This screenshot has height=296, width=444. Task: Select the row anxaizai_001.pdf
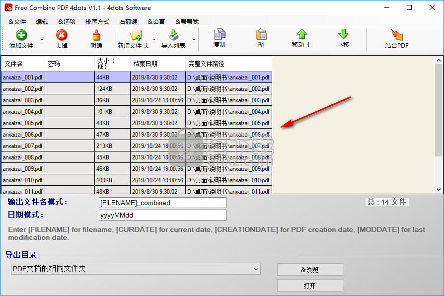tap(137, 77)
